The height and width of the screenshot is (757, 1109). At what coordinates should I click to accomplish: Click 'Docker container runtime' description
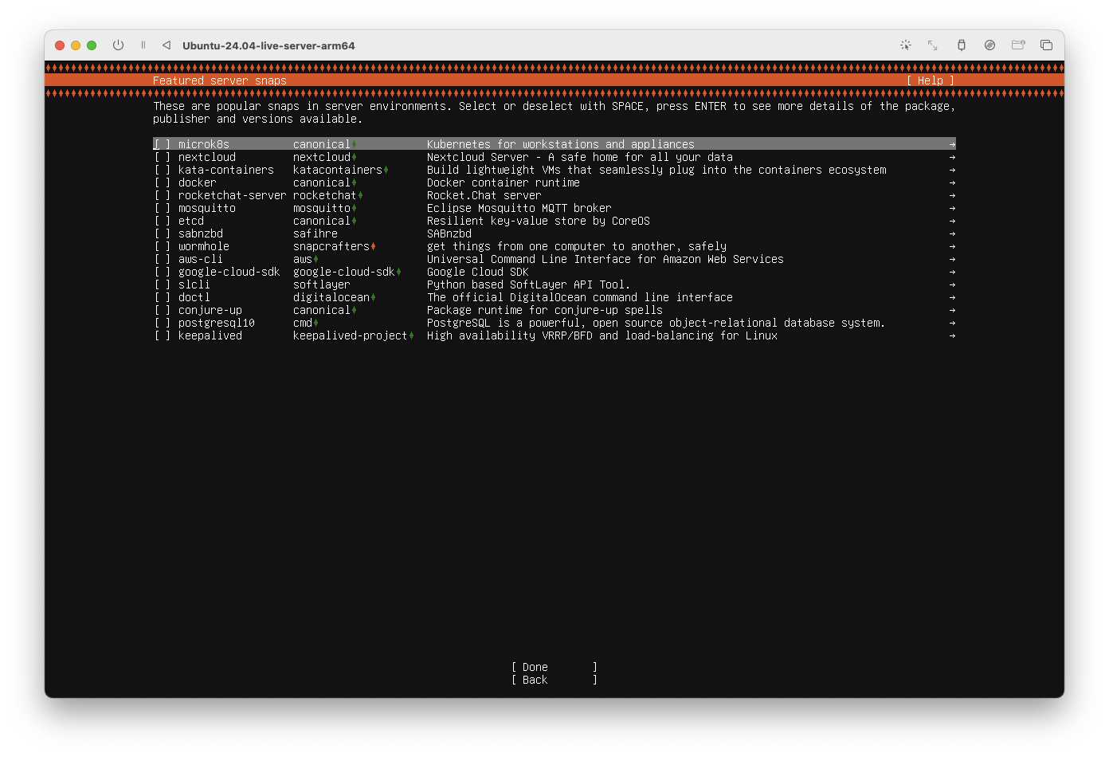pyautogui.click(x=504, y=182)
